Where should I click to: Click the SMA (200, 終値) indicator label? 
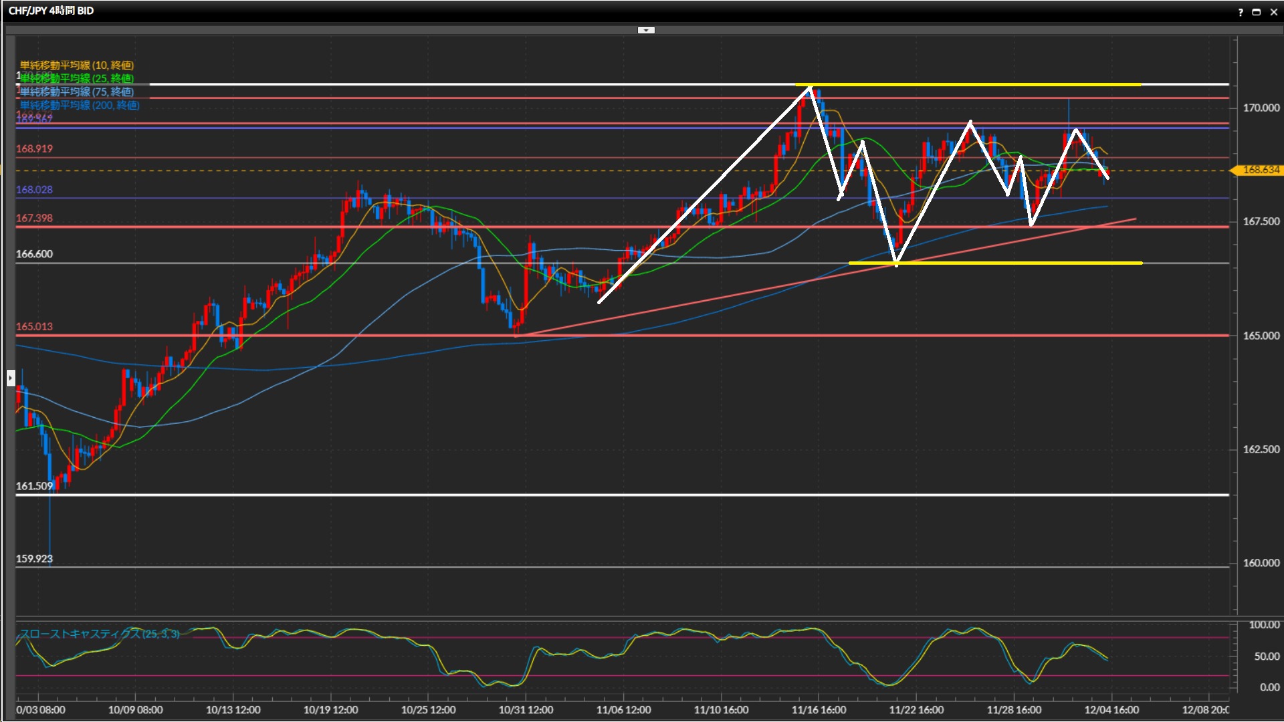click(x=80, y=105)
